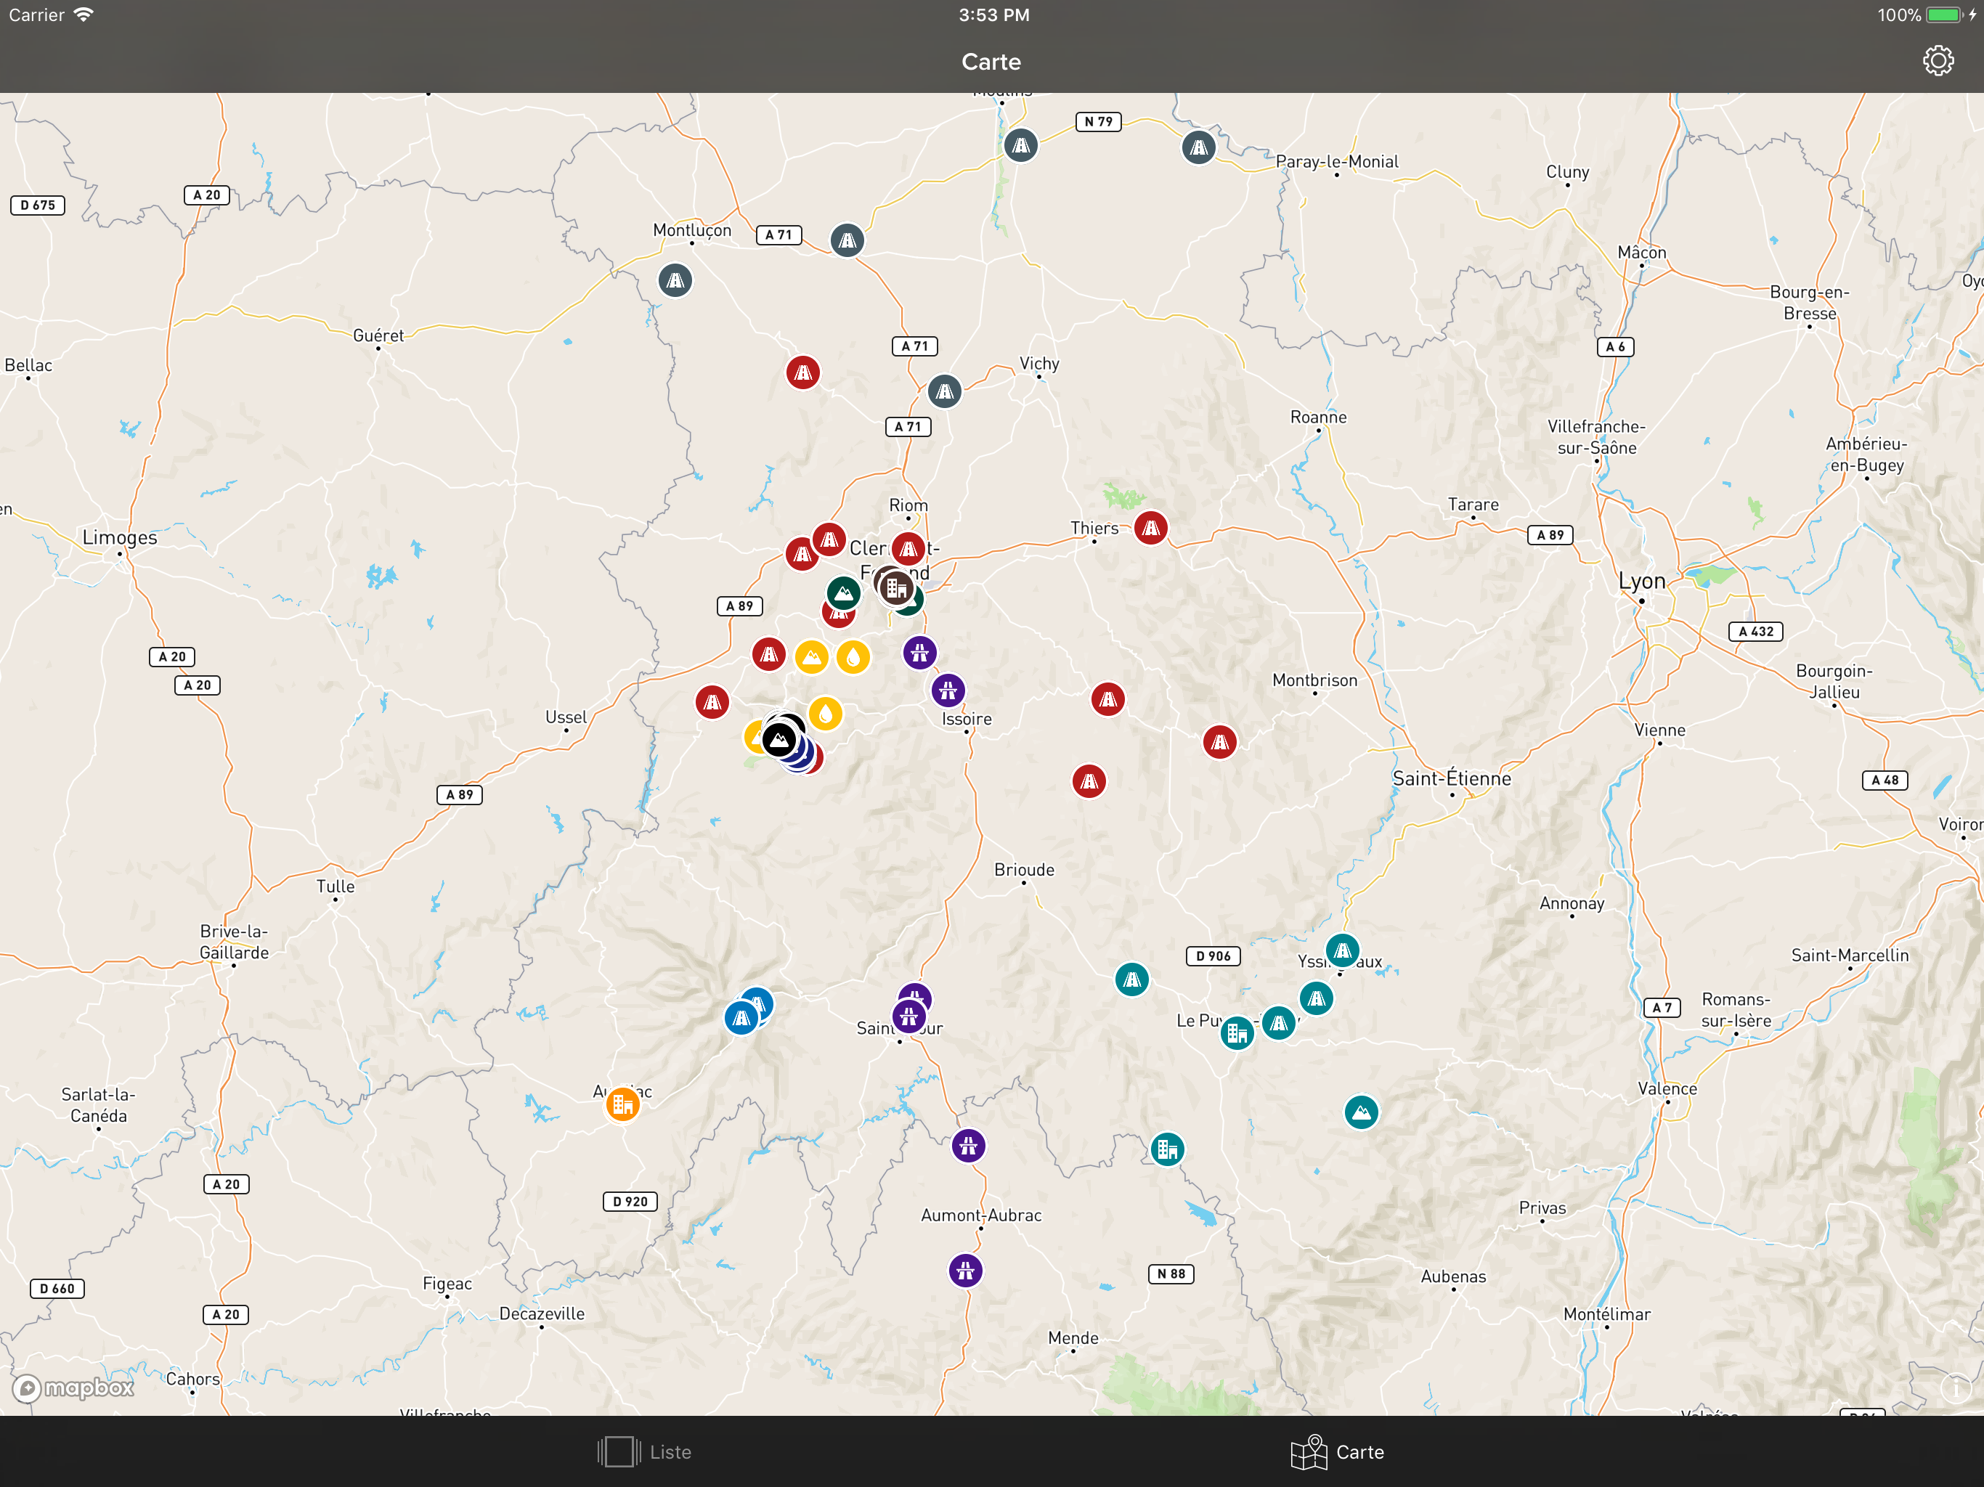Tap the Brioude town label
The image size is (1984, 1487).
tap(1024, 870)
